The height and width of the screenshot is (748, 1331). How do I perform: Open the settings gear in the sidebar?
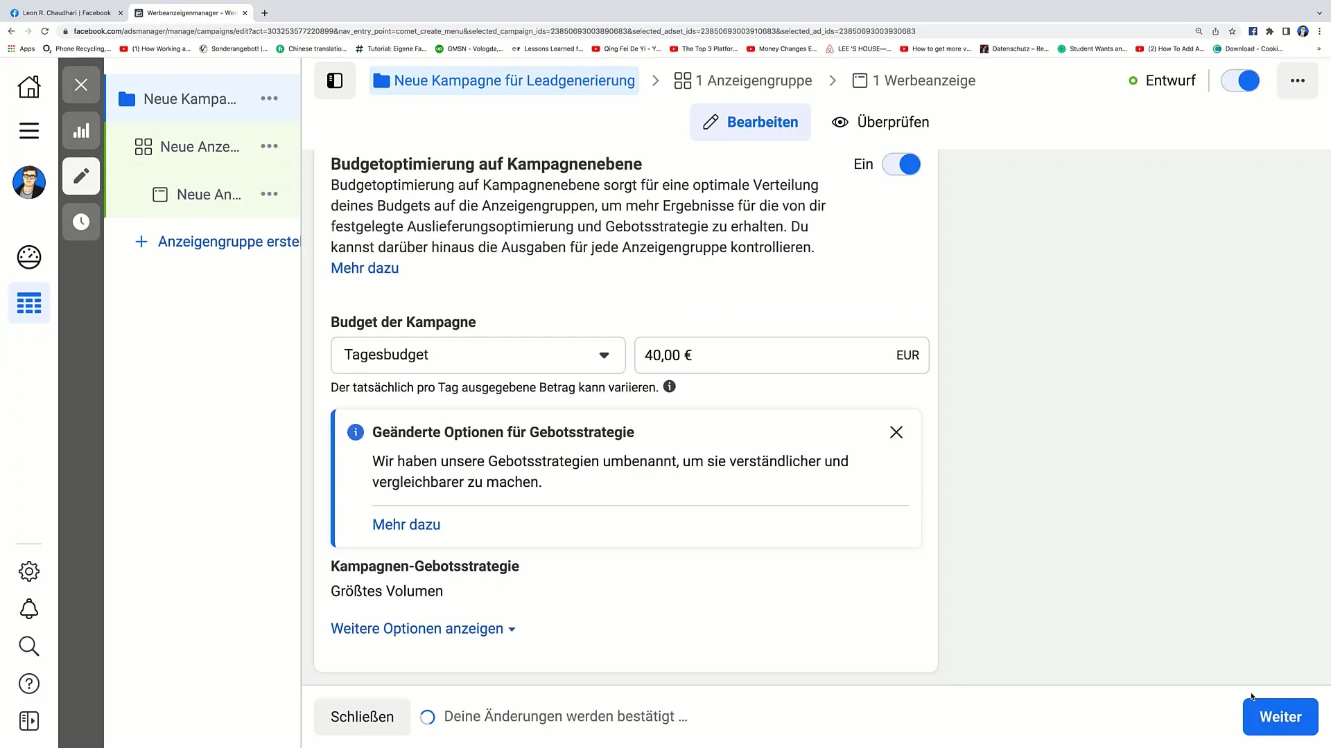pos(28,571)
